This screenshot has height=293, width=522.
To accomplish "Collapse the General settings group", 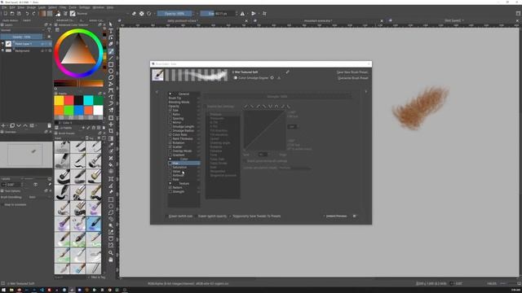I will point(170,94).
